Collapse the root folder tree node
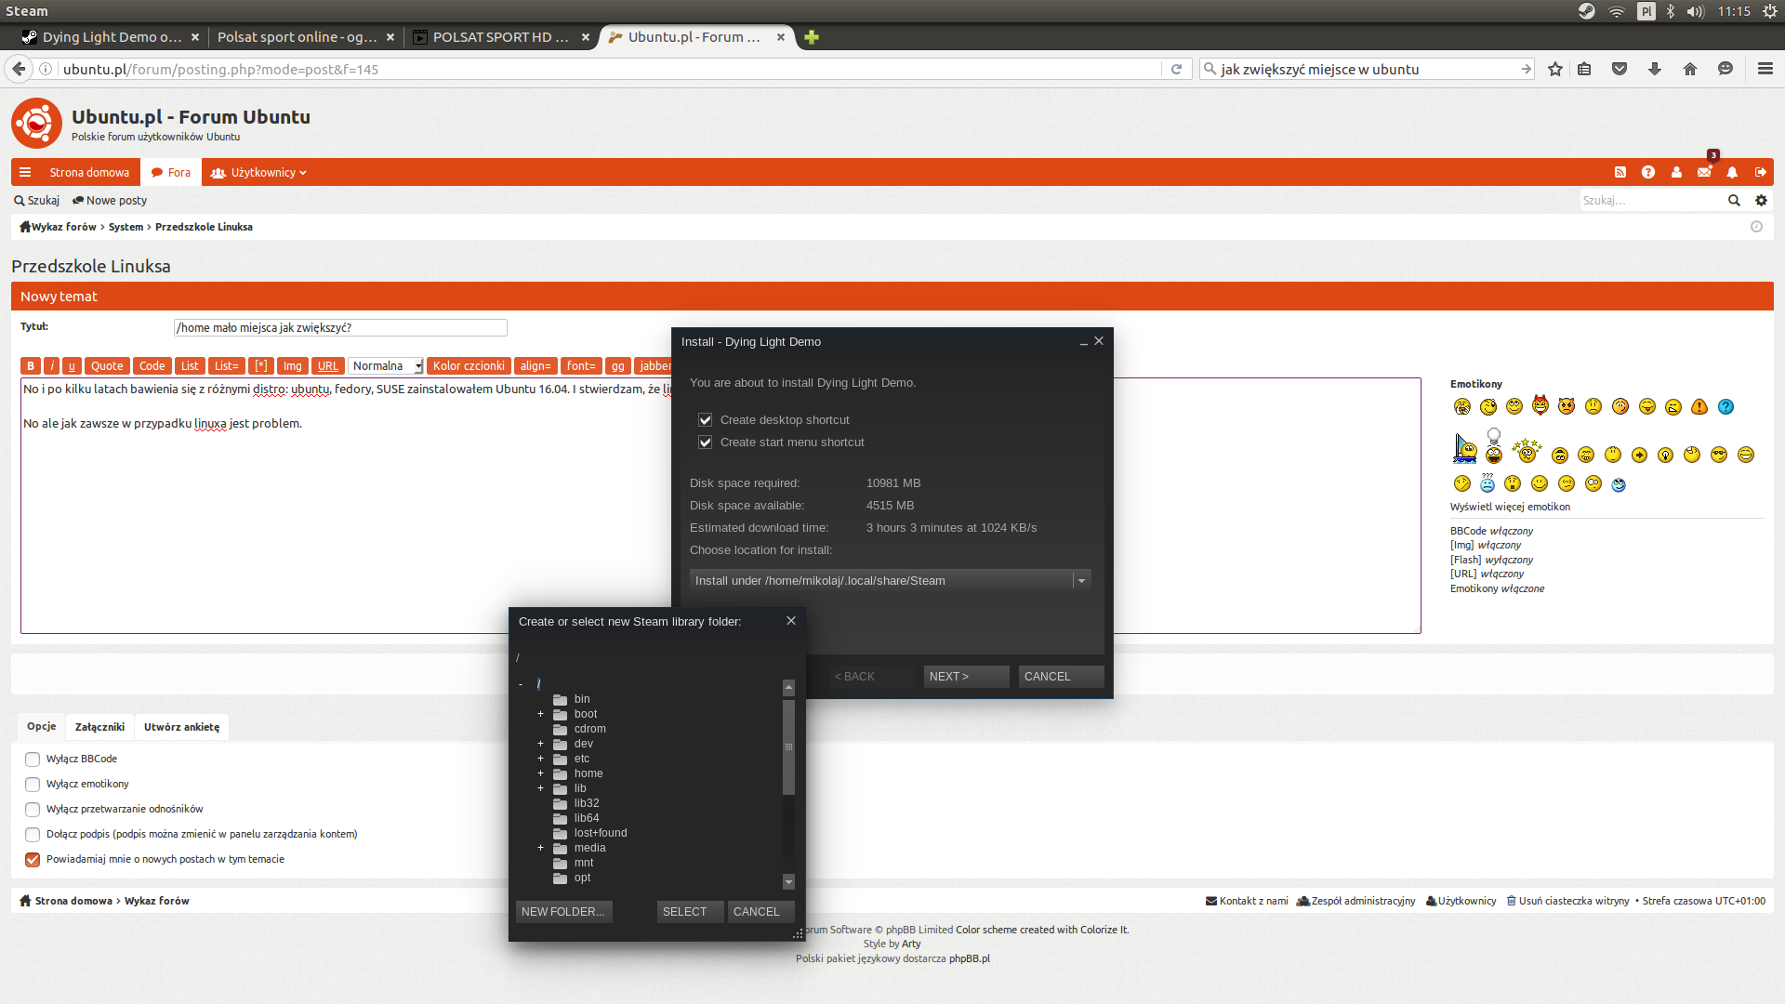Viewport: 1785px width, 1004px height. (x=521, y=684)
